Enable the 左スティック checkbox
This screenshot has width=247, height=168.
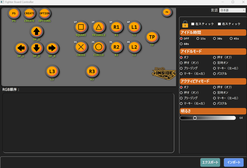[x=193, y=24]
